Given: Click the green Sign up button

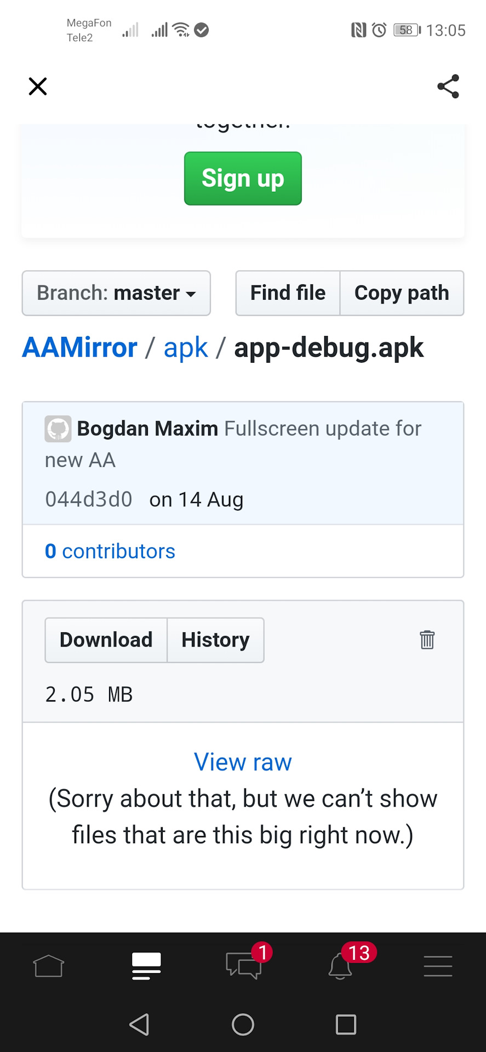Looking at the screenshot, I should [243, 179].
